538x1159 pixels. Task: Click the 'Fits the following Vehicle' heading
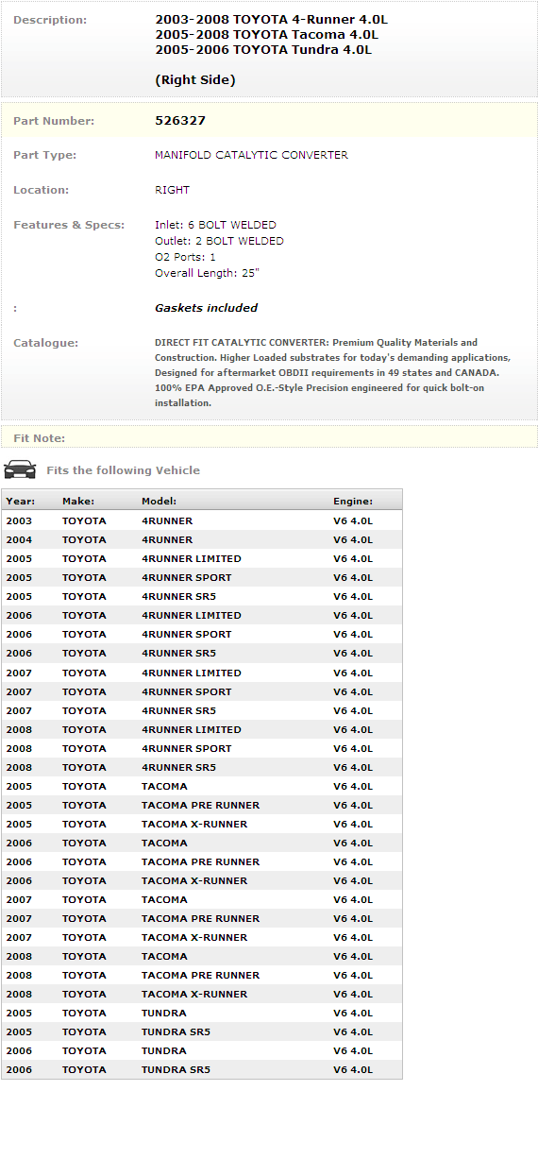[123, 470]
